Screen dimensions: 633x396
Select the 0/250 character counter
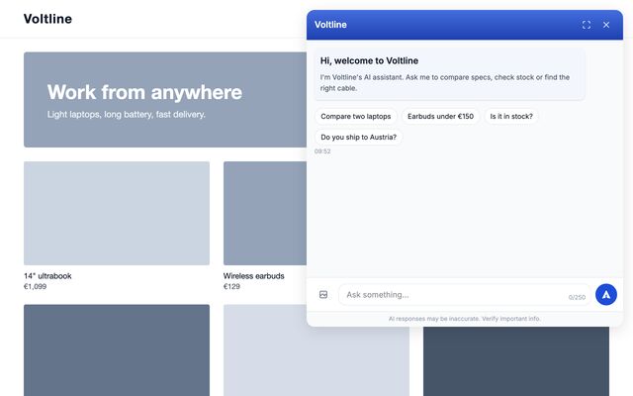577,297
